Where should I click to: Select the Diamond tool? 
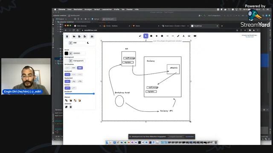coord(157,36)
